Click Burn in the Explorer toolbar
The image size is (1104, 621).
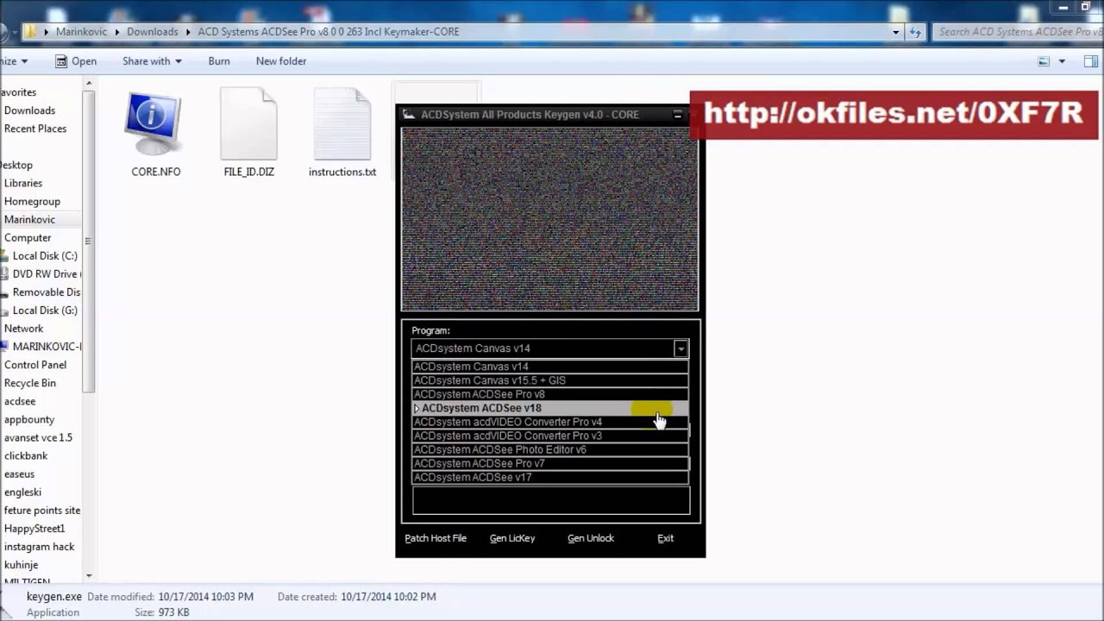pos(219,61)
